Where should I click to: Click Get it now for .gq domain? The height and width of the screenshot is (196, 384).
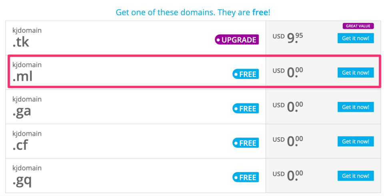pos(356,176)
